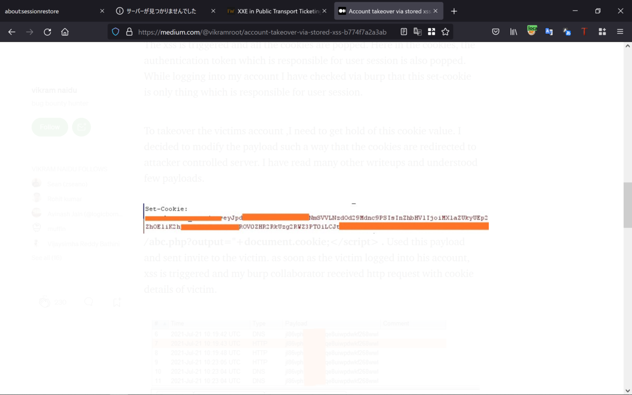The width and height of the screenshot is (632, 395).
Task: Open the tracking protection shield icon
Action: [x=116, y=32]
